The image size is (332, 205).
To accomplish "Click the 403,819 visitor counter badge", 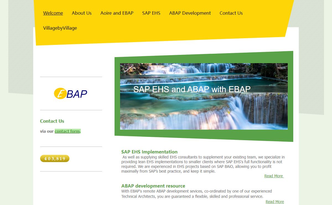I will click(55, 158).
